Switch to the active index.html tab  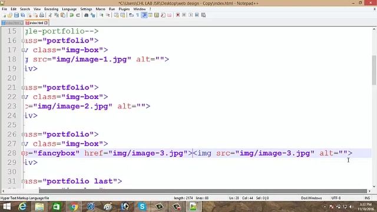click(x=37, y=23)
